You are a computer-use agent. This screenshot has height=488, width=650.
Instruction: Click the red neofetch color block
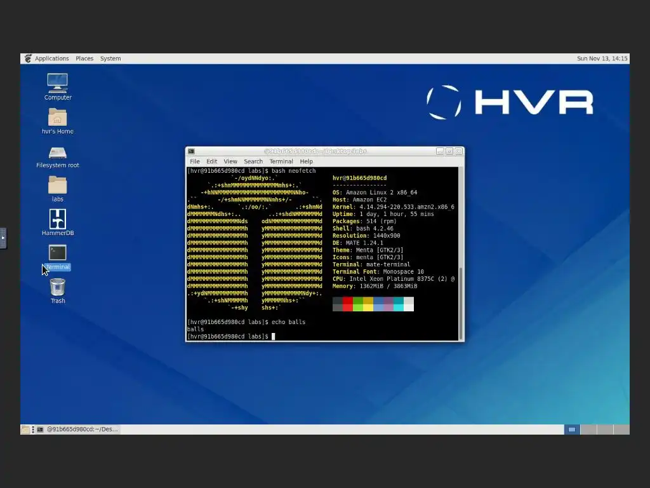(348, 304)
